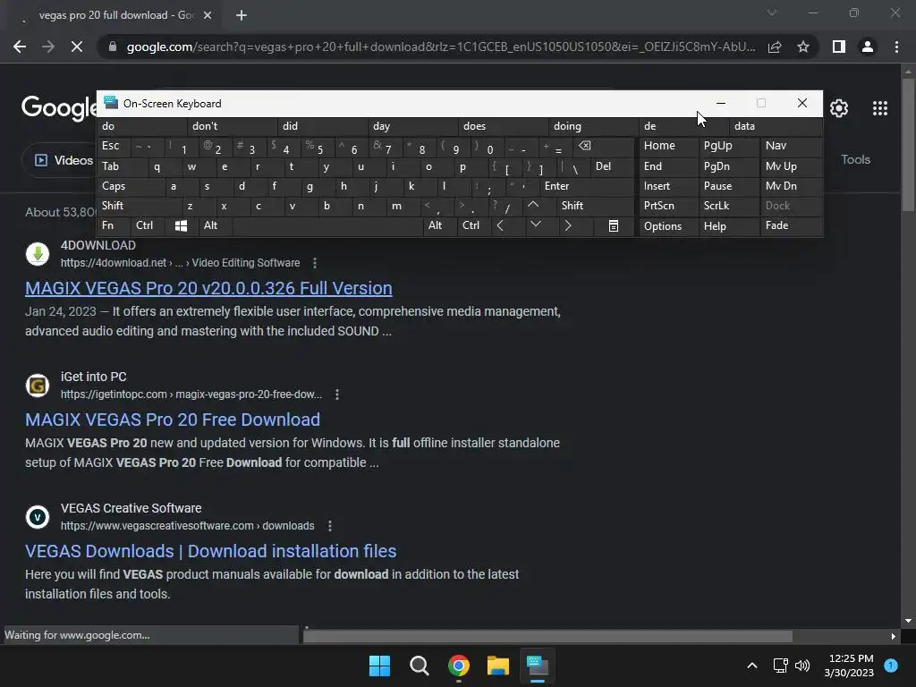Toggle the Nav key on On-Screen Keyboard
916x687 pixels.
tap(792, 146)
